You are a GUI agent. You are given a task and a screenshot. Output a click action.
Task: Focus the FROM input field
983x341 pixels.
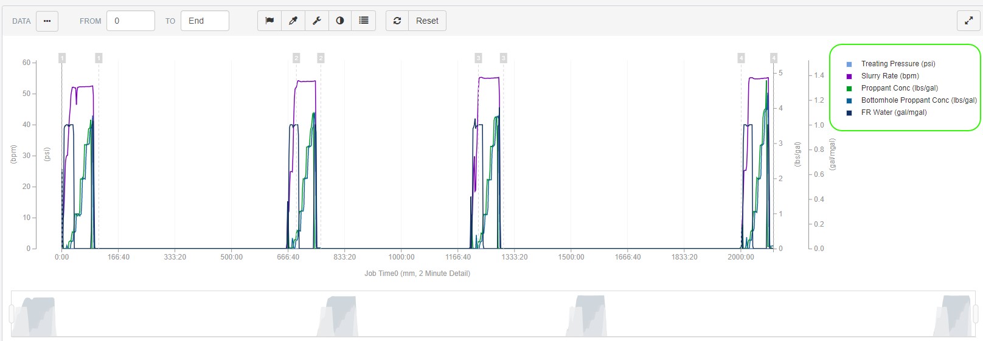click(x=131, y=21)
